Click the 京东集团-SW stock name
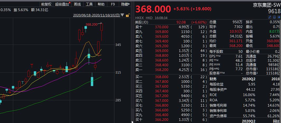Screen dimensions: 281x123 pos(266,5)
